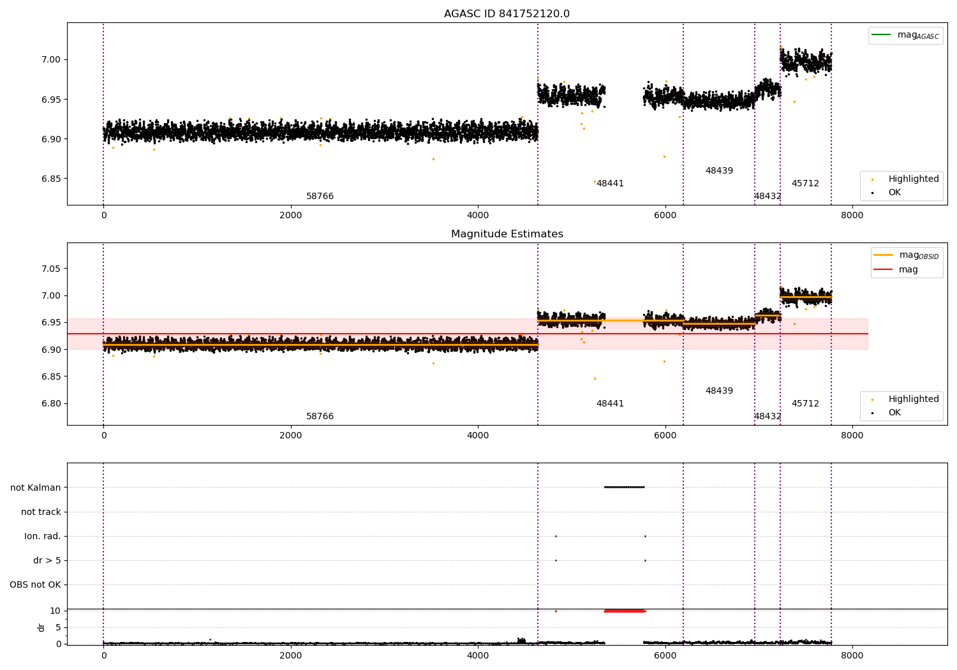Click OBSID label 48441 in AGASC ID plot

[610, 184]
